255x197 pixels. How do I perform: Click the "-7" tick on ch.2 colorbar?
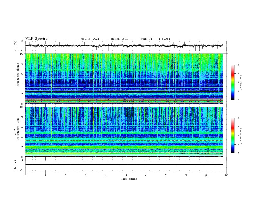[237, 153]
